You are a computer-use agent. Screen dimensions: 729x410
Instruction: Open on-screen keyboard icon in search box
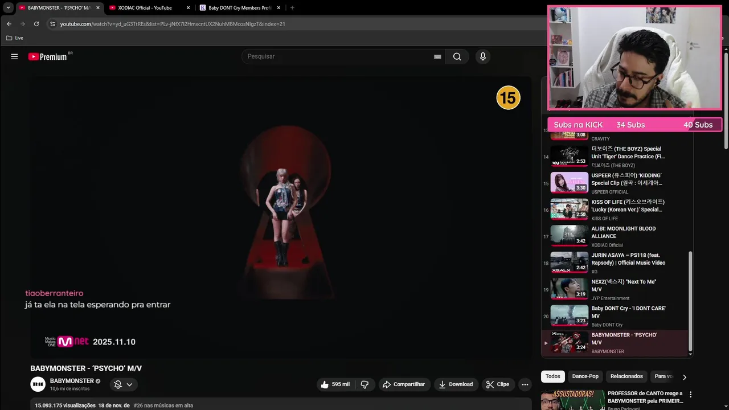pyautogui.click(x=437, y=56)
